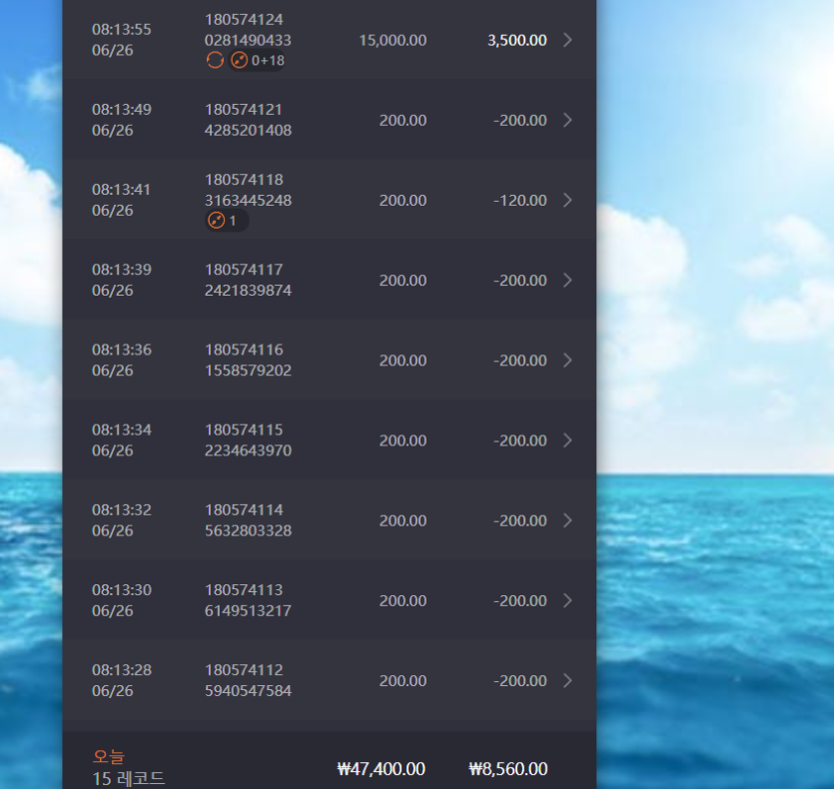The image size is (834, 789).
Task: Select transaction ID 180574121 row
Action: pos(330,120)
